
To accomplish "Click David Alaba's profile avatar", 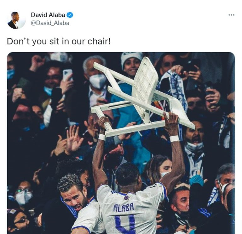I will click(17, 20).
